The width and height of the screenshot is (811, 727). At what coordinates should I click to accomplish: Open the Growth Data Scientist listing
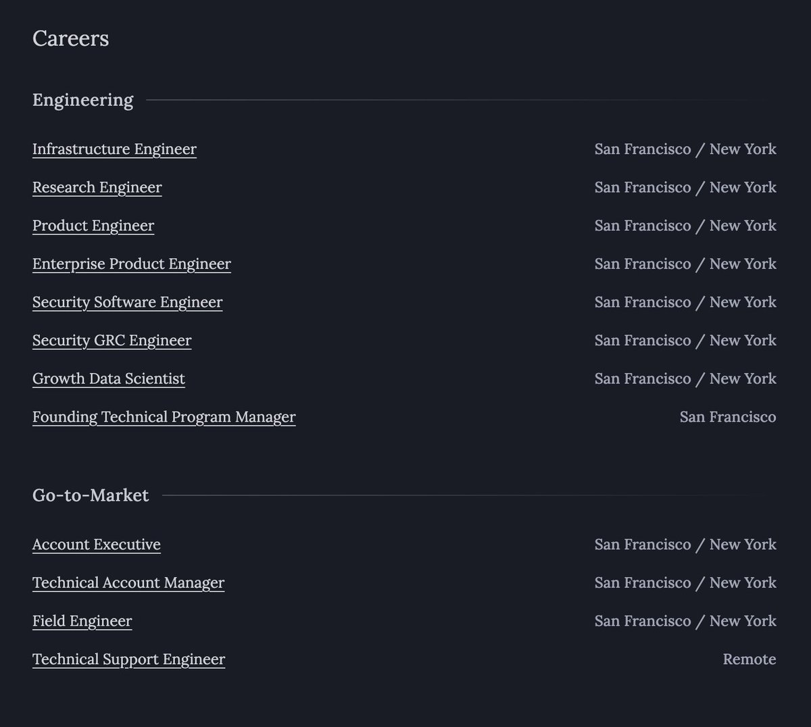click(109, 379)
